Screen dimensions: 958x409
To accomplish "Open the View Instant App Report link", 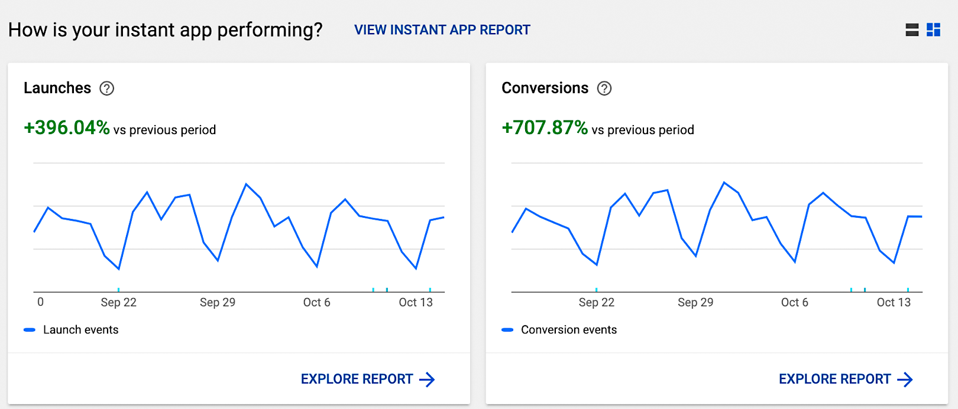I will tap(442, 30).
